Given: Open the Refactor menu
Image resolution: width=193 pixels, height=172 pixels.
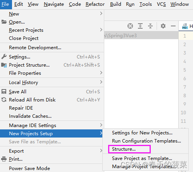Looking at the screenshot, I should [x=95, y=4].
